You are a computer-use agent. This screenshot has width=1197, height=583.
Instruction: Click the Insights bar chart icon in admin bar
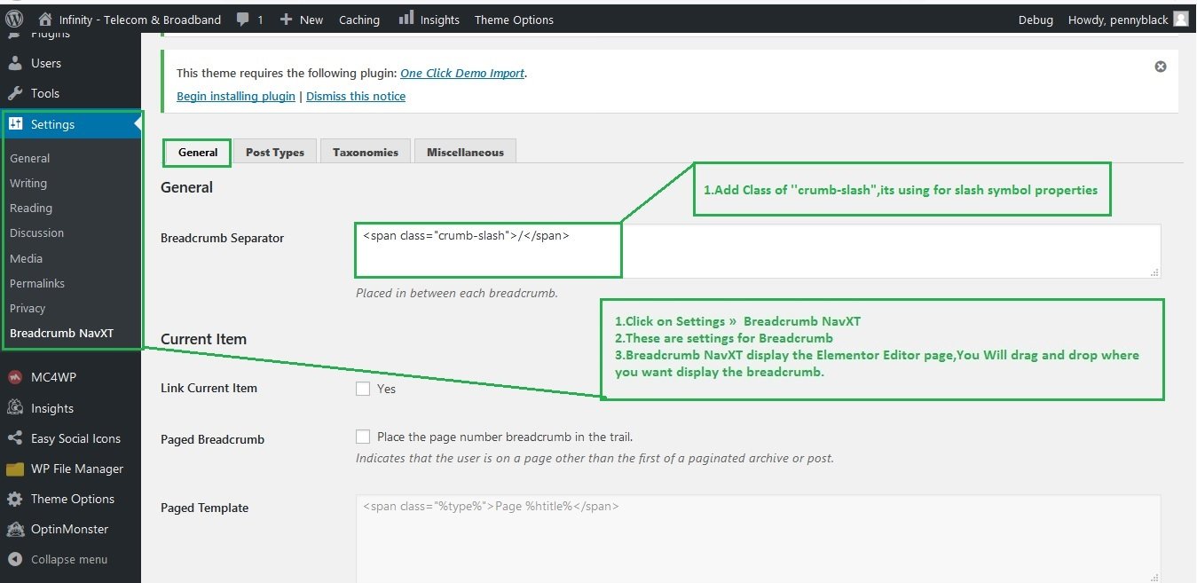coord(406,18)
